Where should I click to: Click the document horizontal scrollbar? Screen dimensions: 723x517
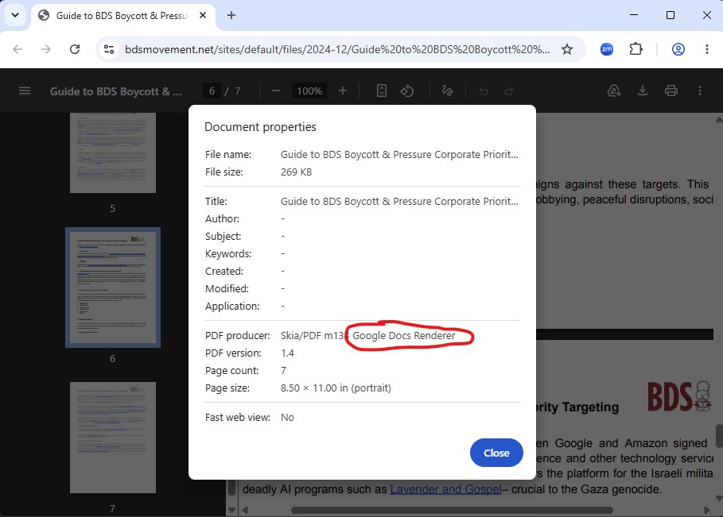click(x=452, y=510)
